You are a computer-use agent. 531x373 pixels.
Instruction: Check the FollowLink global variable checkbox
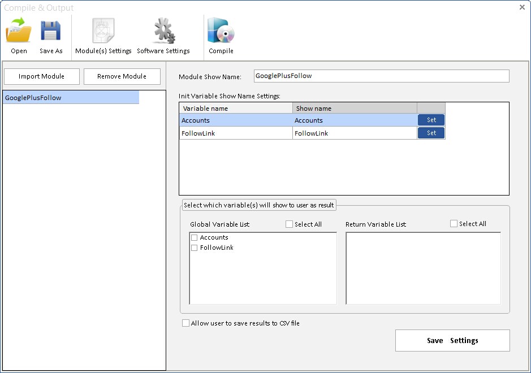[x=195, y=248]
